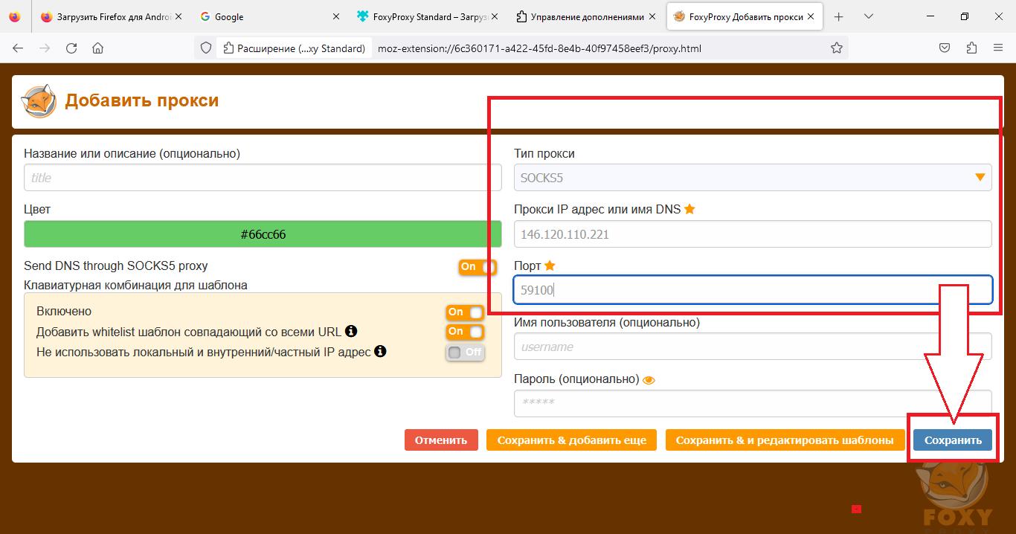Close the Управление дополнениями tab
The height and width of the screenshot is (534, 1016).
click(652, 16)
